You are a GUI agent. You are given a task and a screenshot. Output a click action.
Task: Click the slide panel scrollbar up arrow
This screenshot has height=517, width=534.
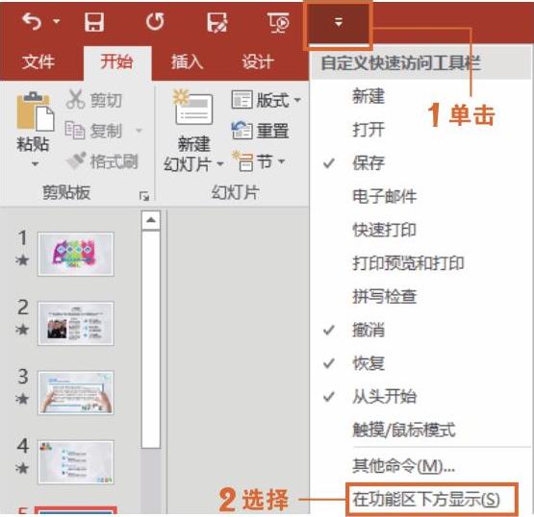point(151,220)
